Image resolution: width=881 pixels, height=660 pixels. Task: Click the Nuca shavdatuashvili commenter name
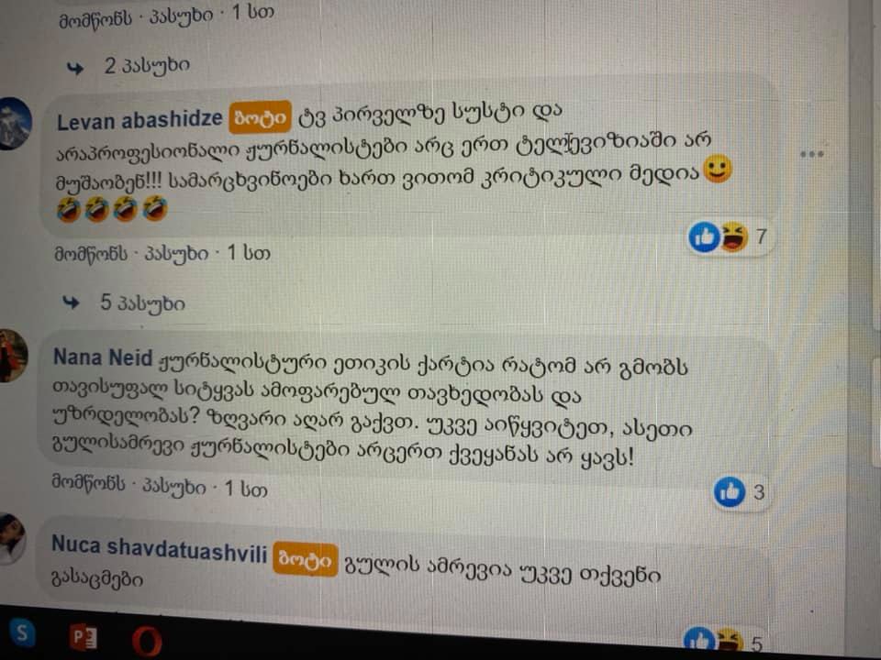[x=159, y=548]
